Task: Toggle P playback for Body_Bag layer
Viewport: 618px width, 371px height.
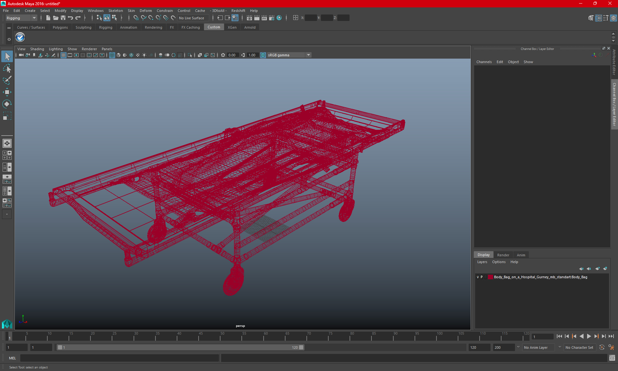Action: (482, 277)
